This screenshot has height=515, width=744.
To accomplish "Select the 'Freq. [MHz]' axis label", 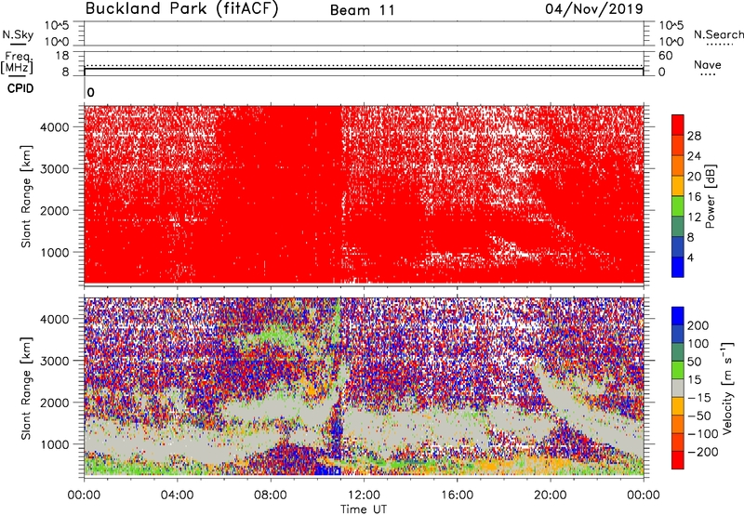I will (x=17, y=62).
